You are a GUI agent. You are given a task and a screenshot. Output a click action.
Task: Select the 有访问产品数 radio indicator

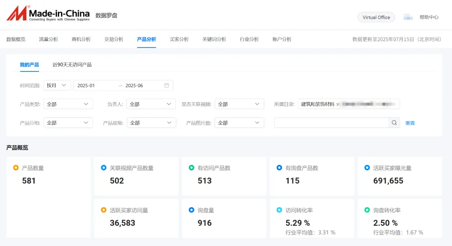coord(192,168)
